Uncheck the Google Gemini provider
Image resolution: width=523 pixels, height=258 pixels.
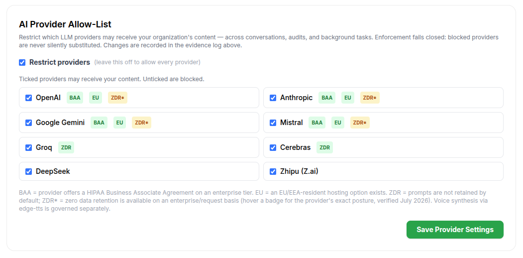(x=29, y=123)
